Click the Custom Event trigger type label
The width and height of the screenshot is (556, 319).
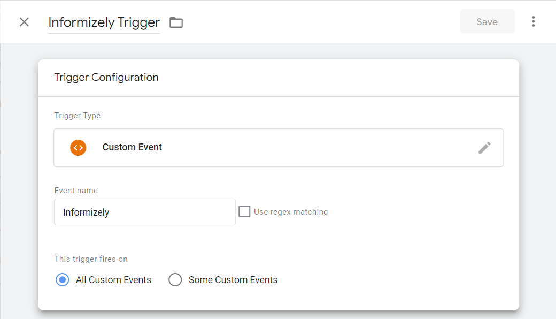132,147
